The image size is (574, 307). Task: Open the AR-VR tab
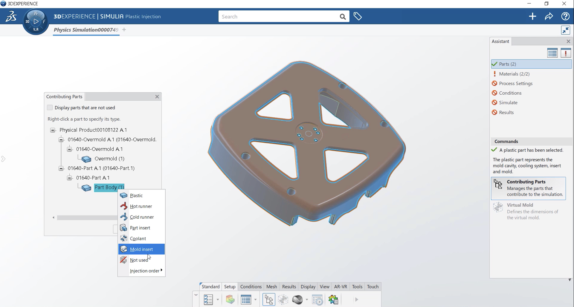tap(341, 286)
